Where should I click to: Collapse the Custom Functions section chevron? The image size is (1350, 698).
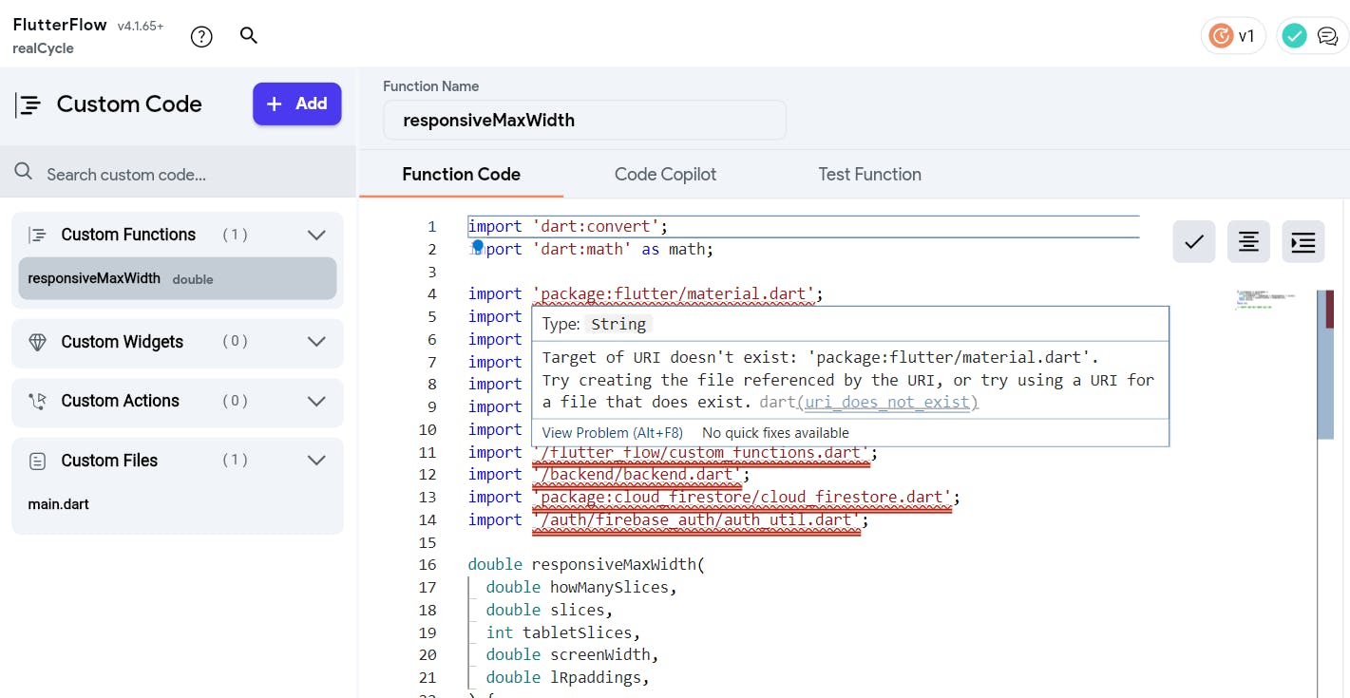pyautogui.click(x=316, y=235)
